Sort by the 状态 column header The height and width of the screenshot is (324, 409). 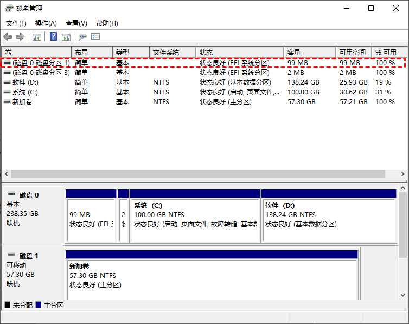(240, 53)
